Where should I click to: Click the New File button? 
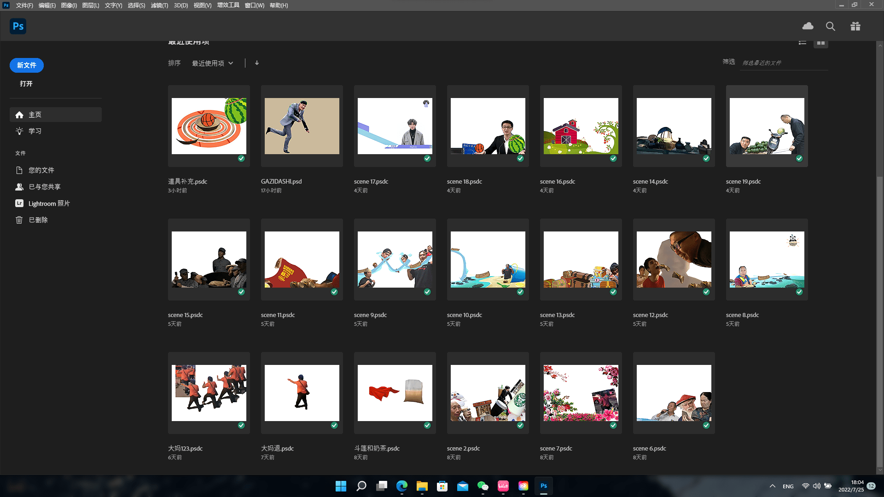coord(27,65)
